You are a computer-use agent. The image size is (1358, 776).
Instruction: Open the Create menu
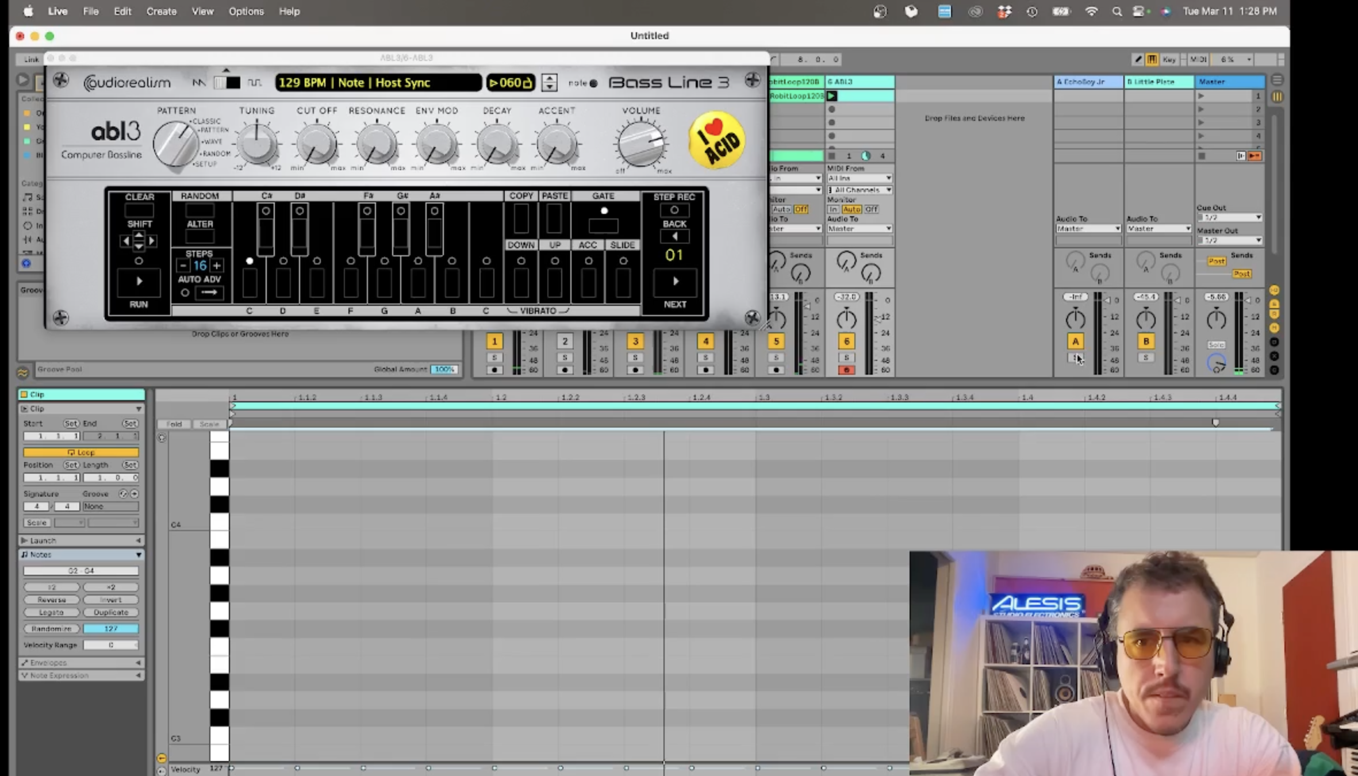click(x=161, y=11)
